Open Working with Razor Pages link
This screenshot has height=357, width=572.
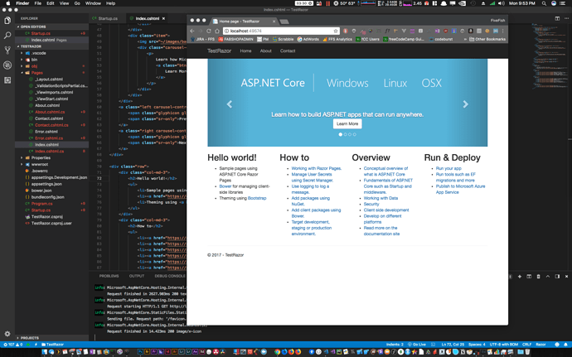[x=317, y=168]
